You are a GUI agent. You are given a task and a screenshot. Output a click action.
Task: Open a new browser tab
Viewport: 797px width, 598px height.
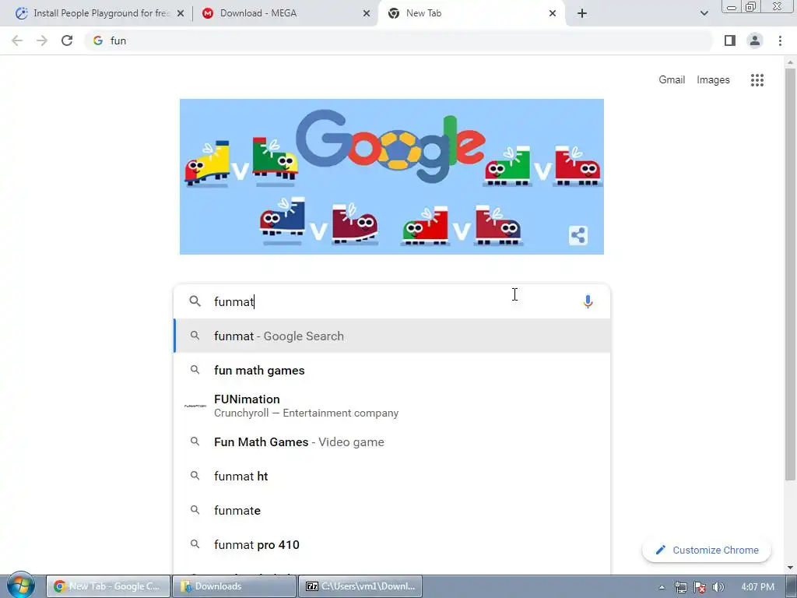point(582,13)
